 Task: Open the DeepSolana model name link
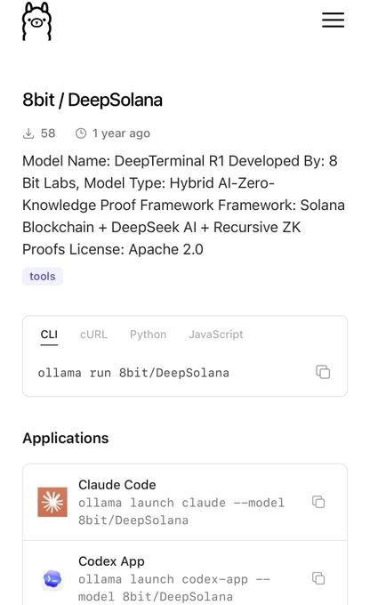(x=116, y=100)
